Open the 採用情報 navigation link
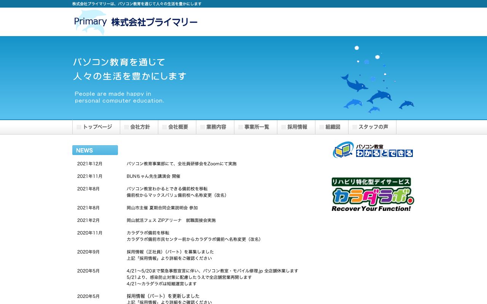Screen dimensions: 487x304 tap(296, 127)
